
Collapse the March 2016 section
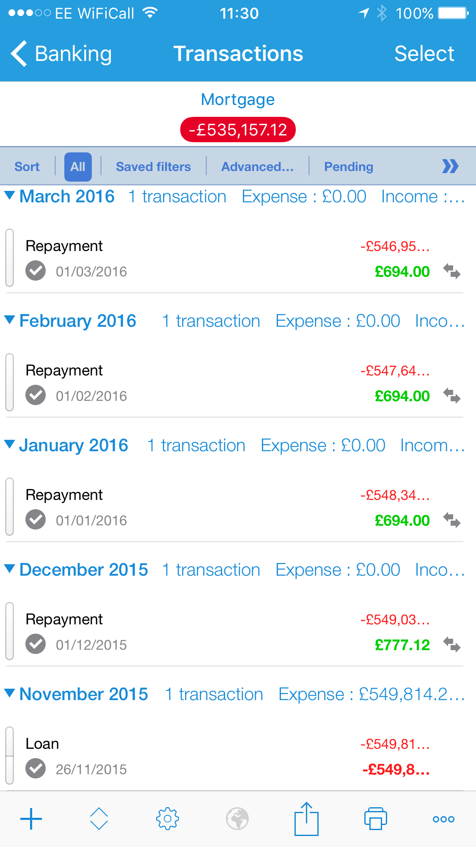10,196
